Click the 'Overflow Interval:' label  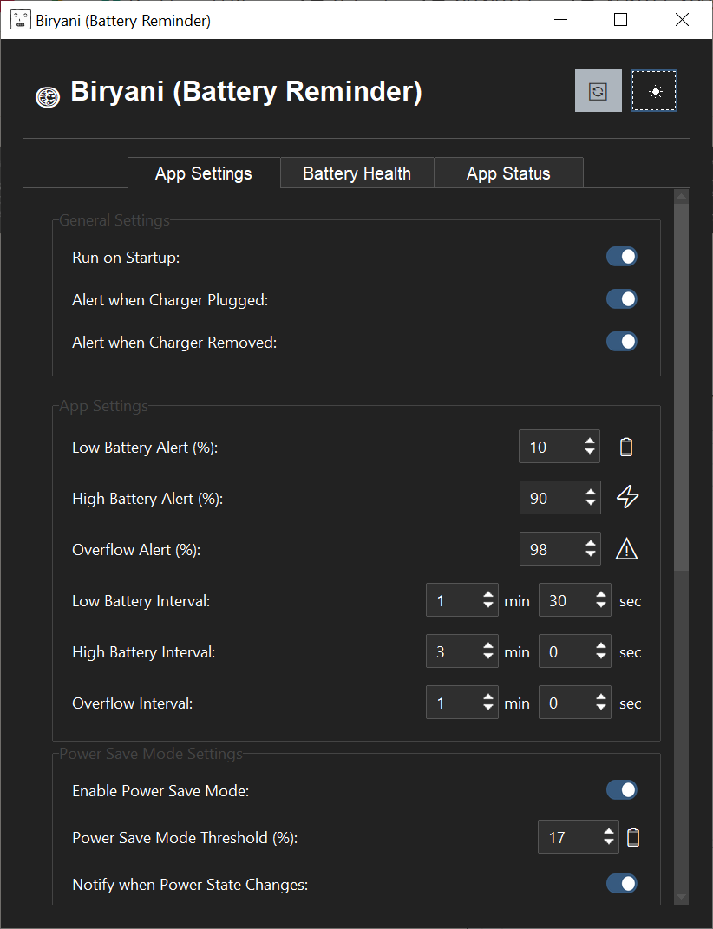[132, 703]
